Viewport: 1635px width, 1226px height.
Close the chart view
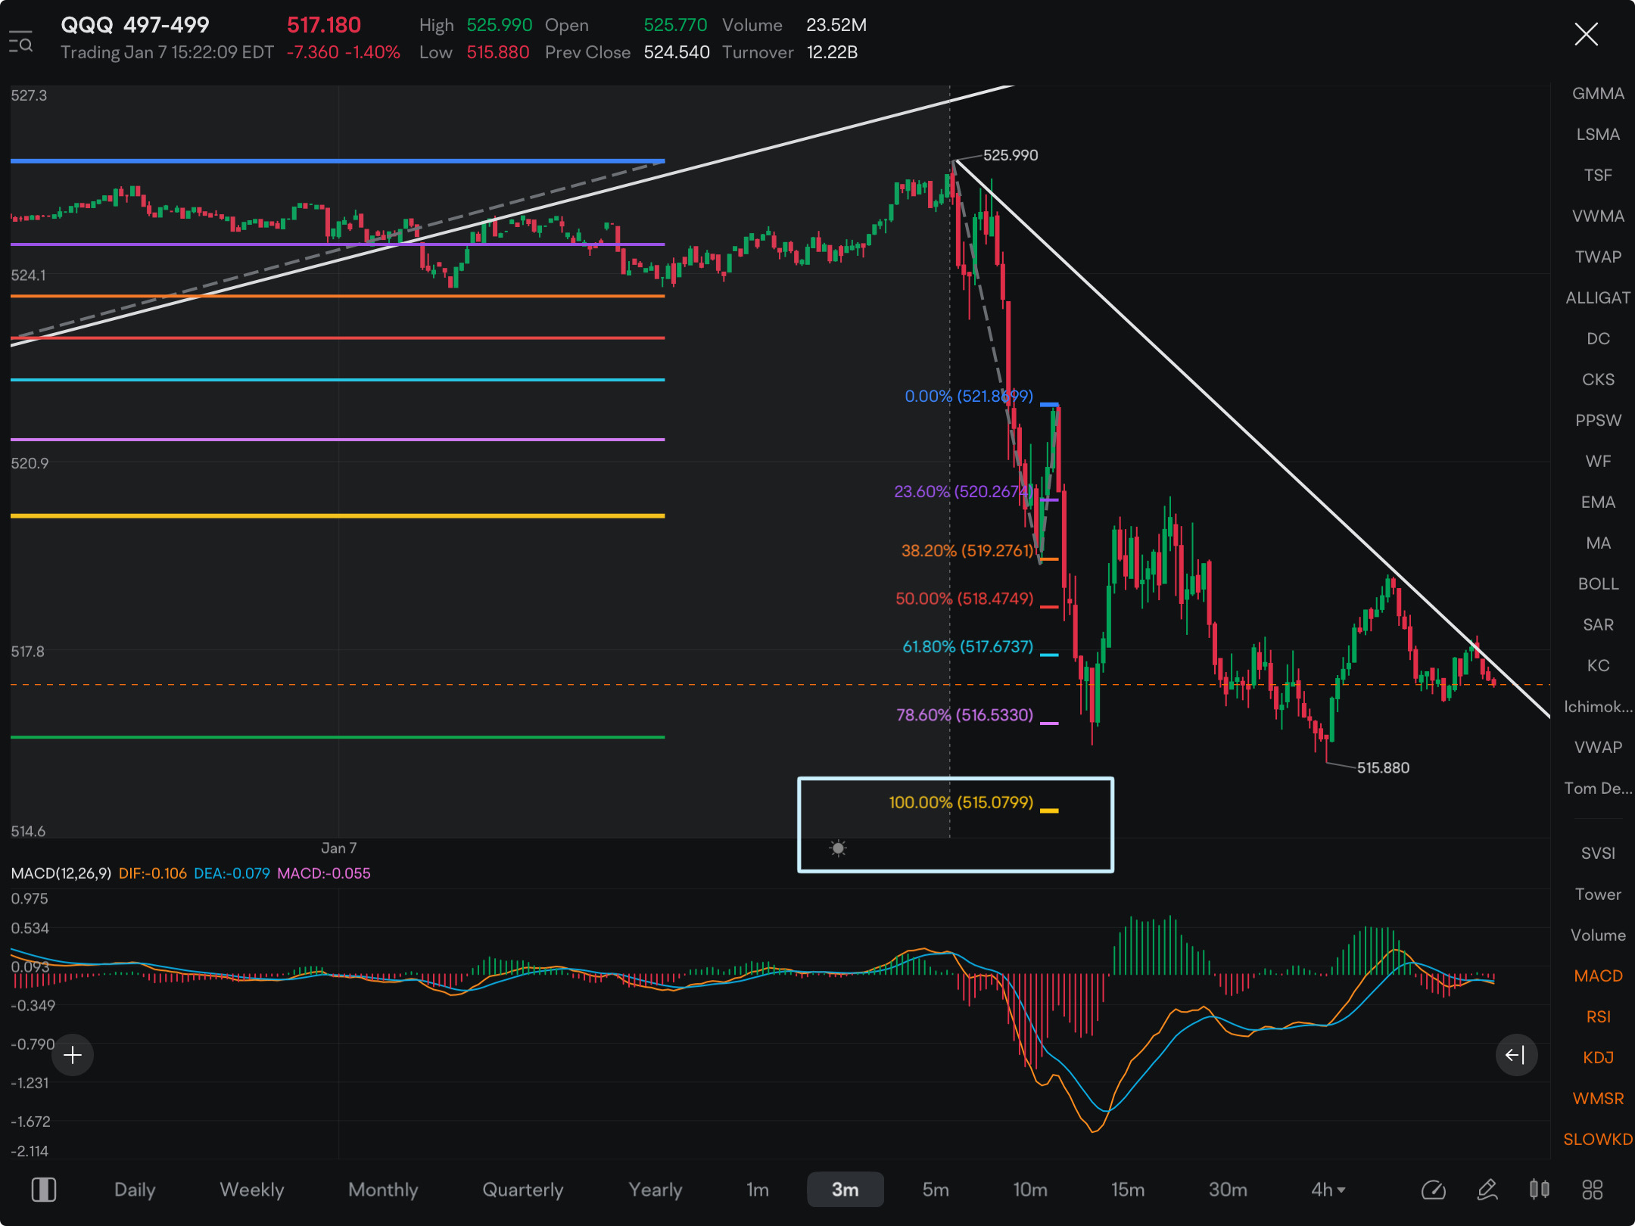click(1586, 34)
